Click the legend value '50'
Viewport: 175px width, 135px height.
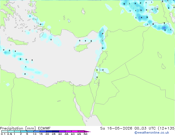pyautogui.click(x=85, y=134)
